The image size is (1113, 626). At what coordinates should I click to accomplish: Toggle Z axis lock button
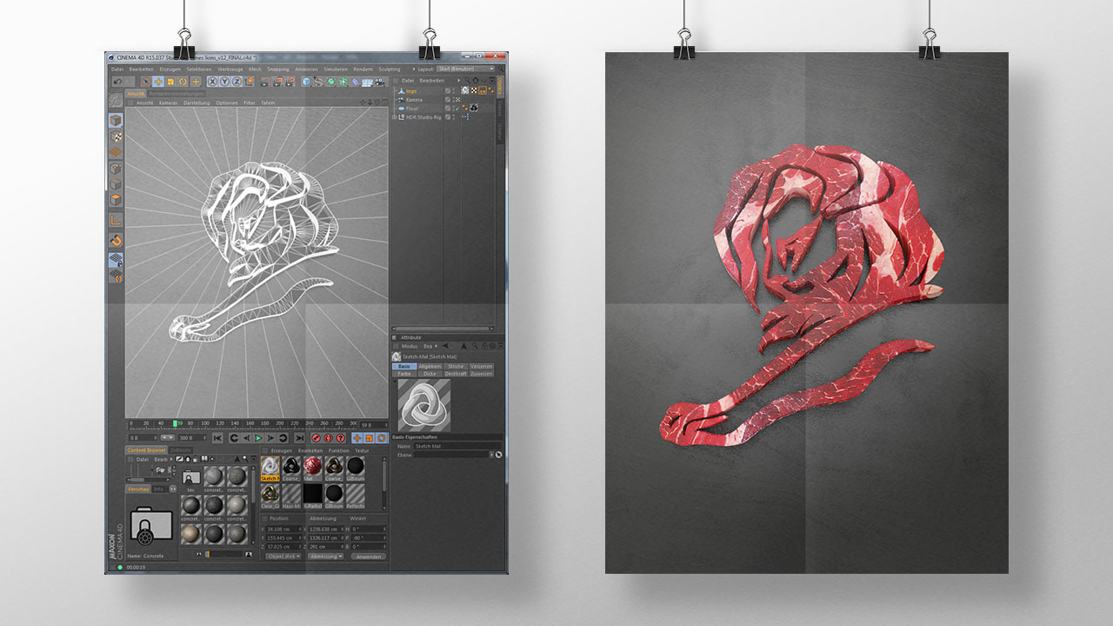[x=237, y=82]
